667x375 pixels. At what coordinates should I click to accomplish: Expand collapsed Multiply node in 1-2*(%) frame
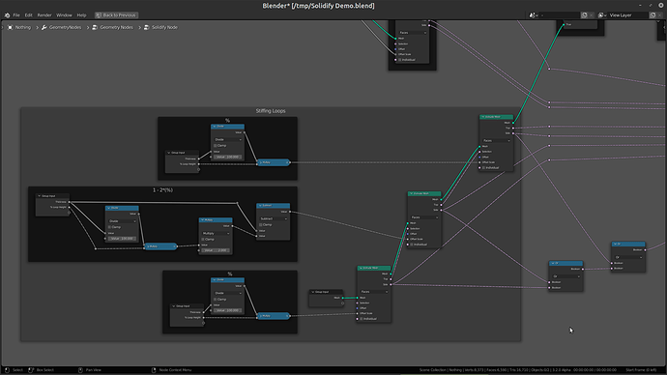(149, 246)
